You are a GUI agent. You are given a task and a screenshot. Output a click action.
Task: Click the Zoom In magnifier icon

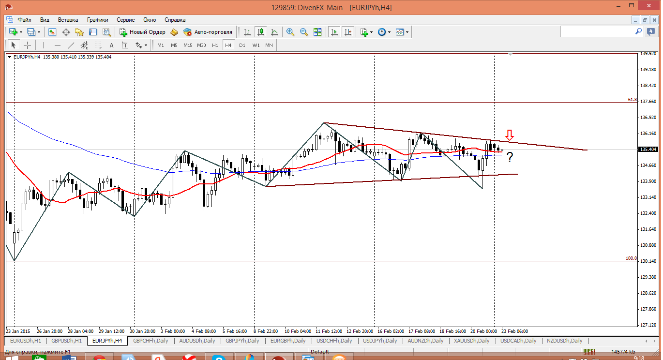tap(290, 32)
